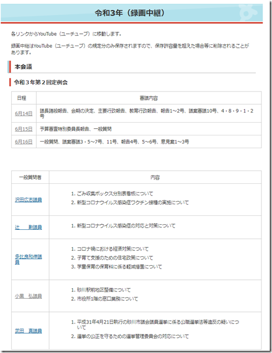Click item 子育て支援のための住宅政策について
The width and height of the screenshot is (272, 353).
[115, 258]
